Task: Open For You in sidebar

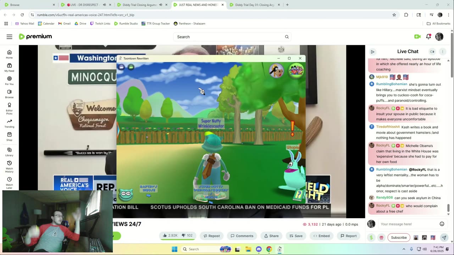Action: pos(9,80)
